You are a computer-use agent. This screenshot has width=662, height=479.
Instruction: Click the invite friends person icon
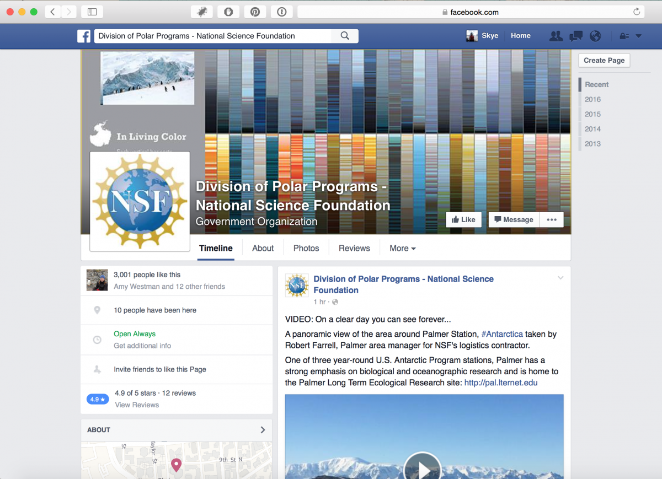[97, 370]
